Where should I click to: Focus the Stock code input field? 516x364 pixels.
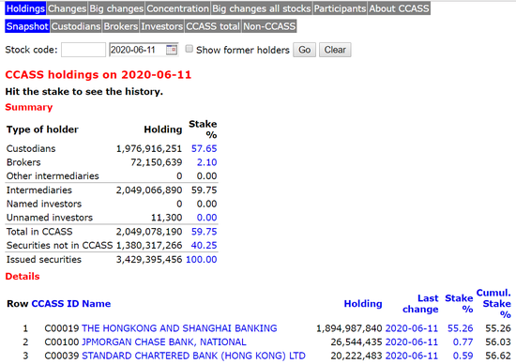(83, 50)
